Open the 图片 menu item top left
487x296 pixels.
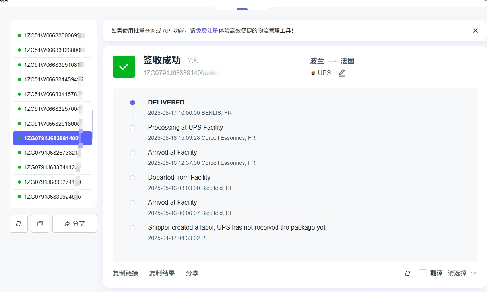(x=4, y=2)
